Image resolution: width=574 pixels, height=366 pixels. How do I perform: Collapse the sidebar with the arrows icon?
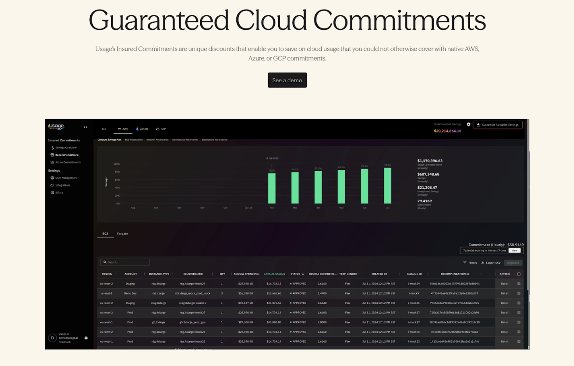click(x=85, y=127)
